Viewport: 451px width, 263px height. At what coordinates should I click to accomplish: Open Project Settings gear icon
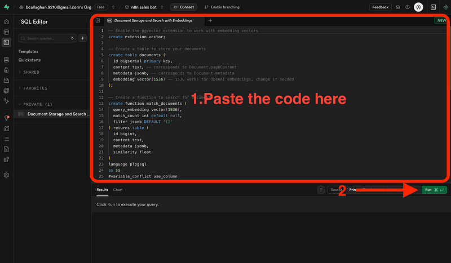(x=6, y=175)
